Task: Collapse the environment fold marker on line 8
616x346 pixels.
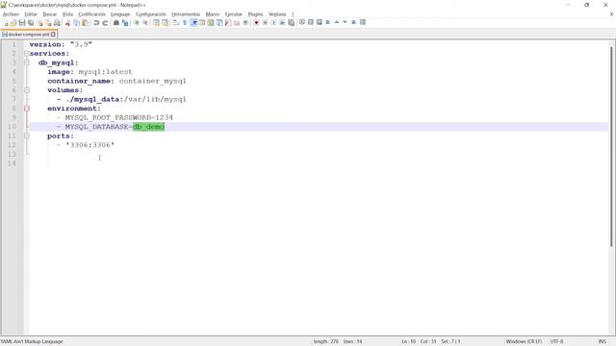Action: pos(27,109)
